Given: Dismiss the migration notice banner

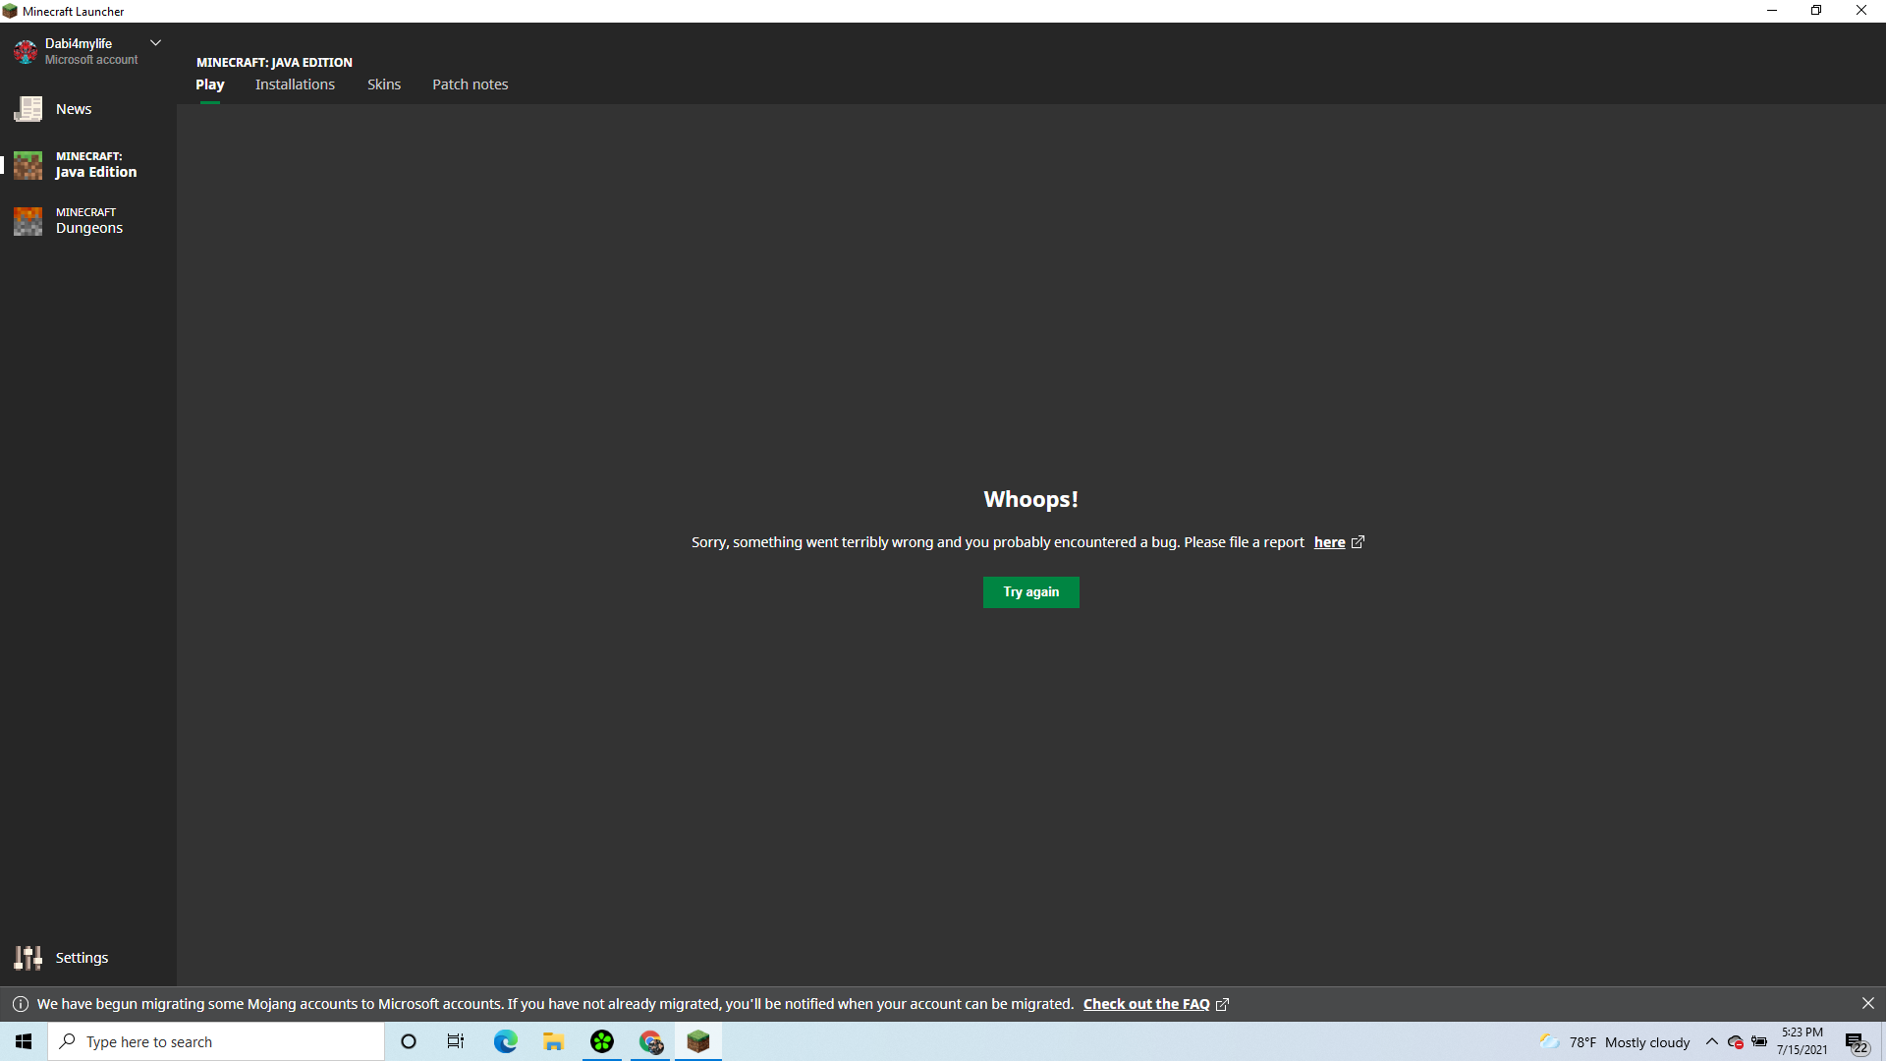Looking at the screenshot, I should pos(1867,1003).
